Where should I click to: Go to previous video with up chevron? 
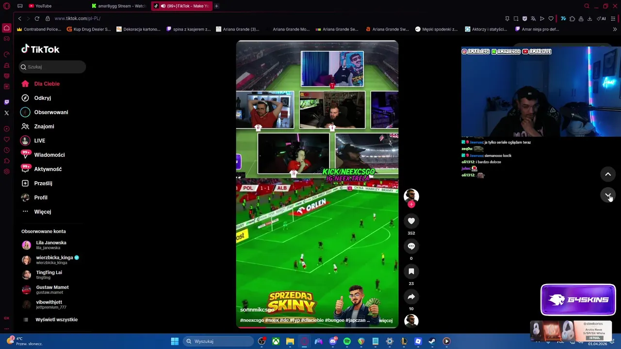608,174
